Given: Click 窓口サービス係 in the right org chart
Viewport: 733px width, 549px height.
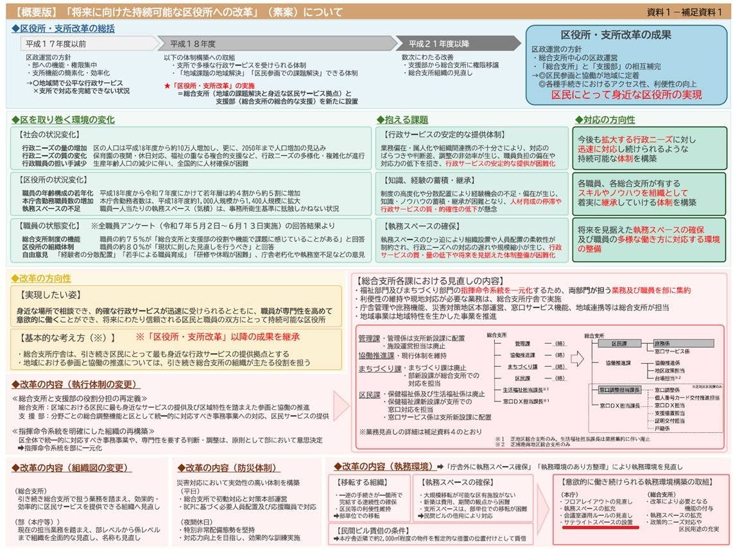Looking at the screenshot, I should click(x=672, y=351).
